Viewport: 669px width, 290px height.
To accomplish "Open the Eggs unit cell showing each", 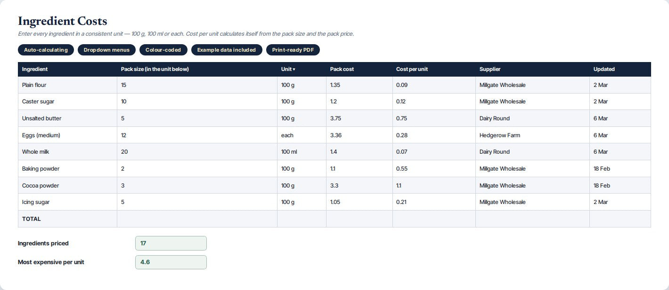I will [x=302, y=135].
